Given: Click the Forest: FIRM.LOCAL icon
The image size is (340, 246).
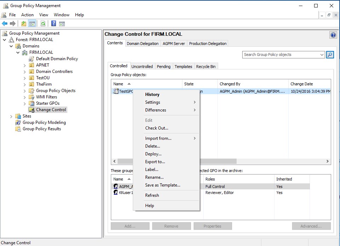Looking at the screenshot, I should coord(11,40).
